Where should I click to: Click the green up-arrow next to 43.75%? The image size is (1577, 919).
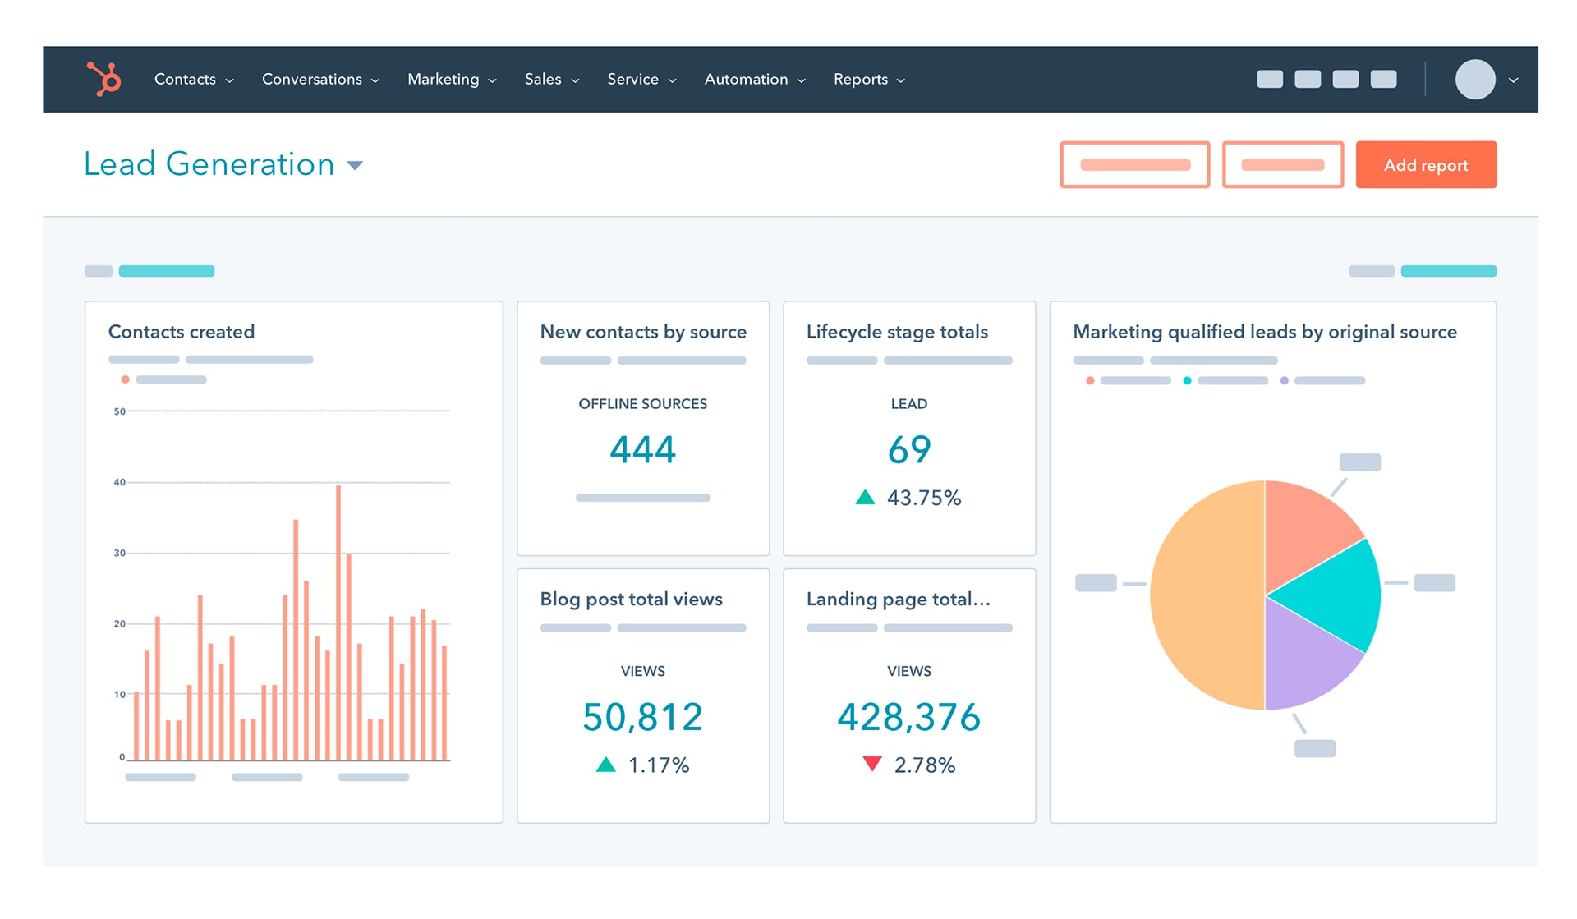[864, 497]
